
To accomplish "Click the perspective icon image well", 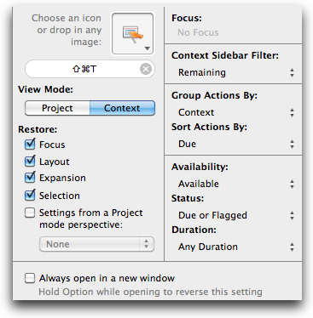I will (133, 33).
